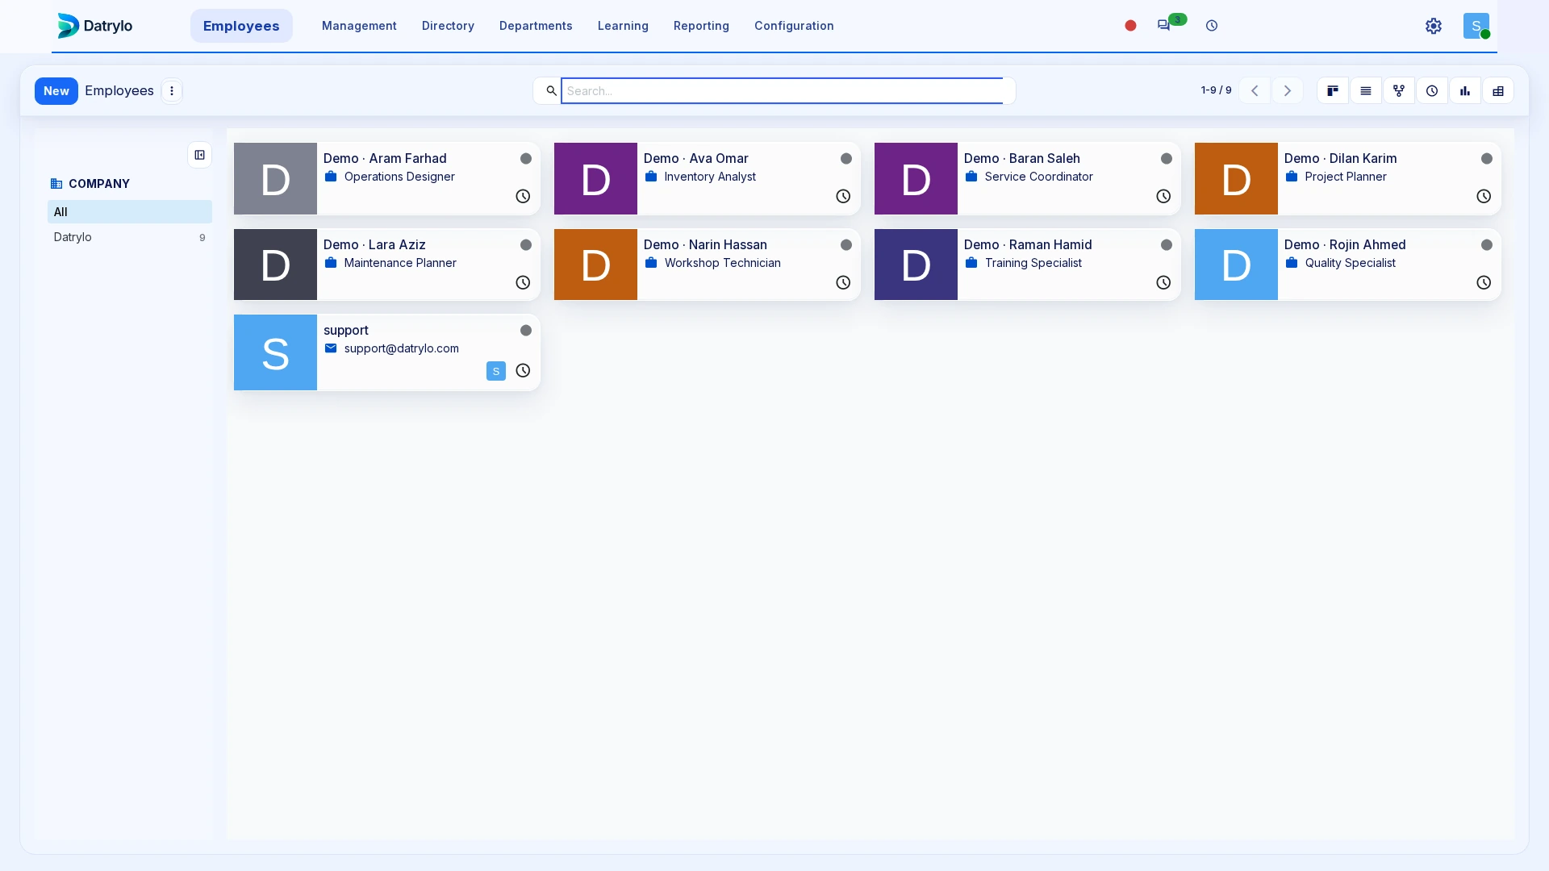
Task: Open Employees actions kebab menu
Action: point(172,91)
